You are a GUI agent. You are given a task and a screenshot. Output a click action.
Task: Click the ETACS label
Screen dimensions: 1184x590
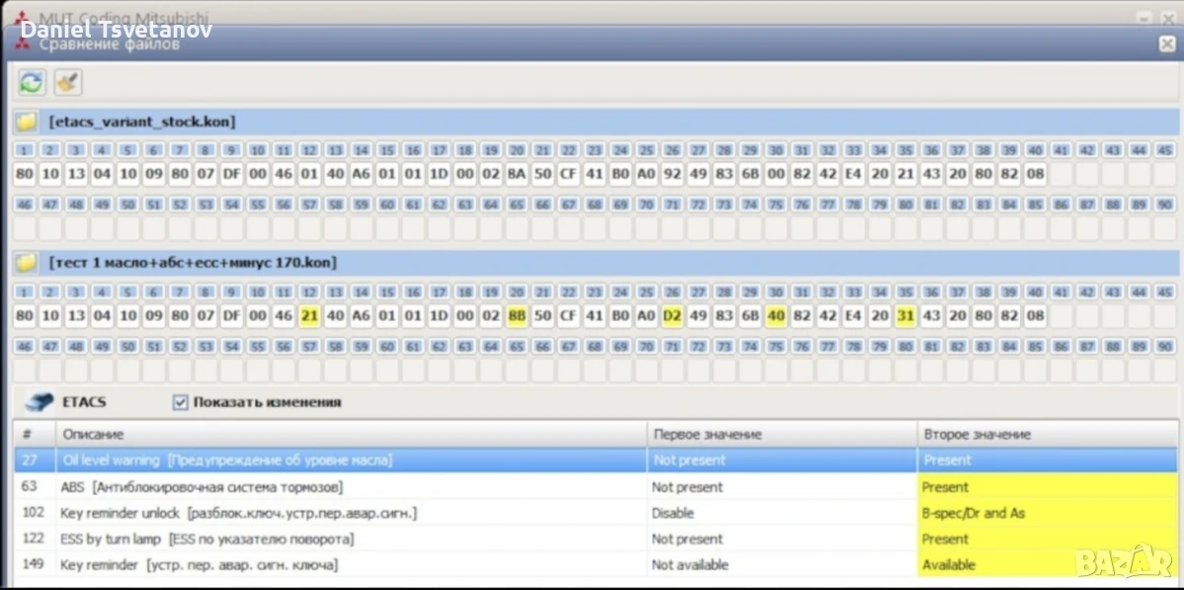pos(84,402)
